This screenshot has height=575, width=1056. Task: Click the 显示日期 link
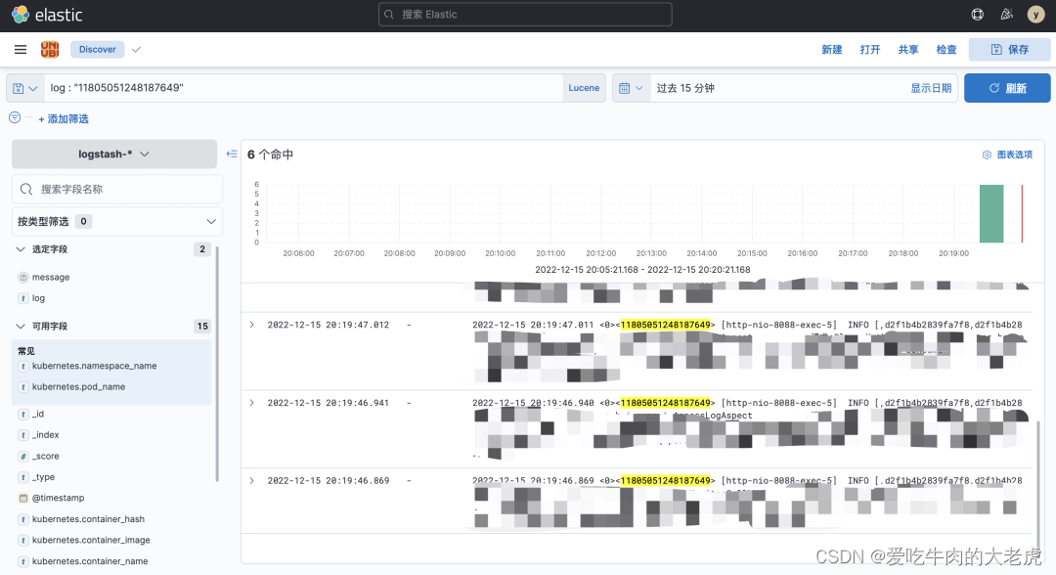point(931,88)
